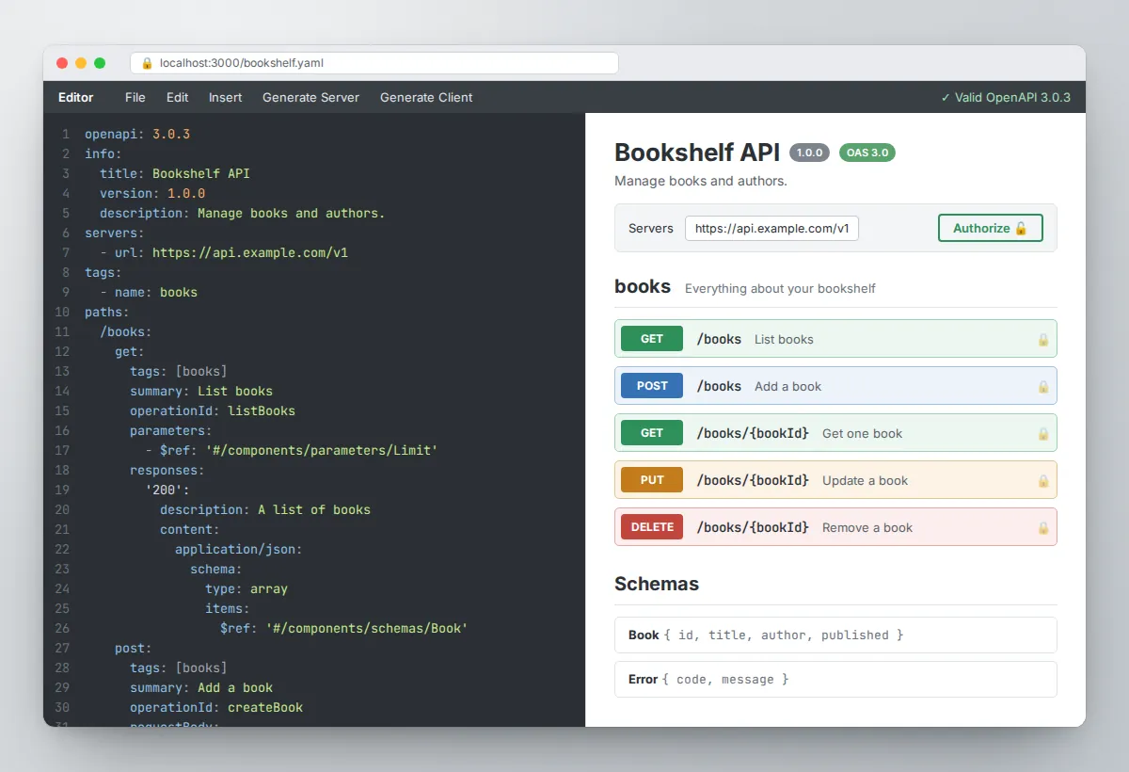This screenshot has height=772, width=1129.
Task: Click the '#/components/parameters/Limit' reference line
Action: coord(292,450)
